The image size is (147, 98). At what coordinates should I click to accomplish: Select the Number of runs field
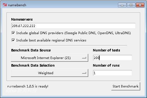pos(113,73)
